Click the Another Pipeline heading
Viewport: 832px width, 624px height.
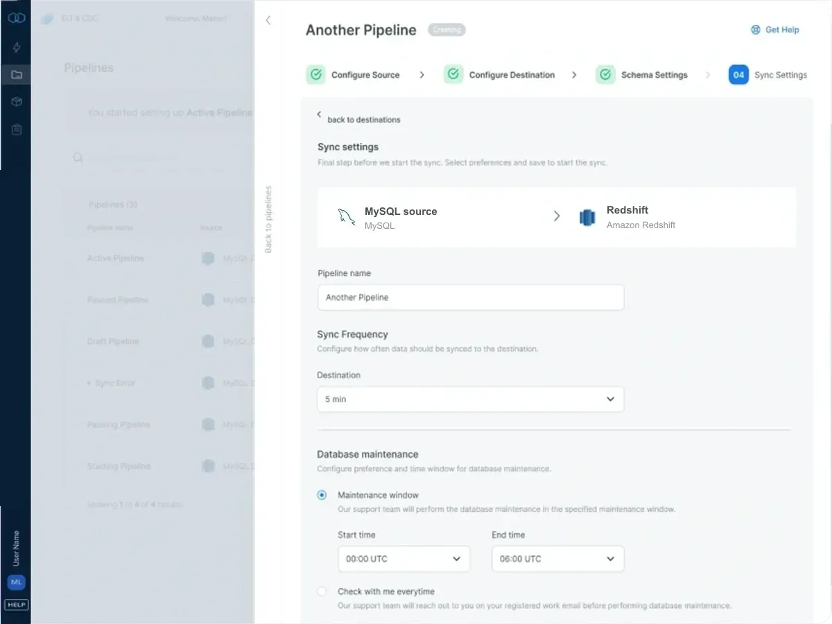point(361,30)
